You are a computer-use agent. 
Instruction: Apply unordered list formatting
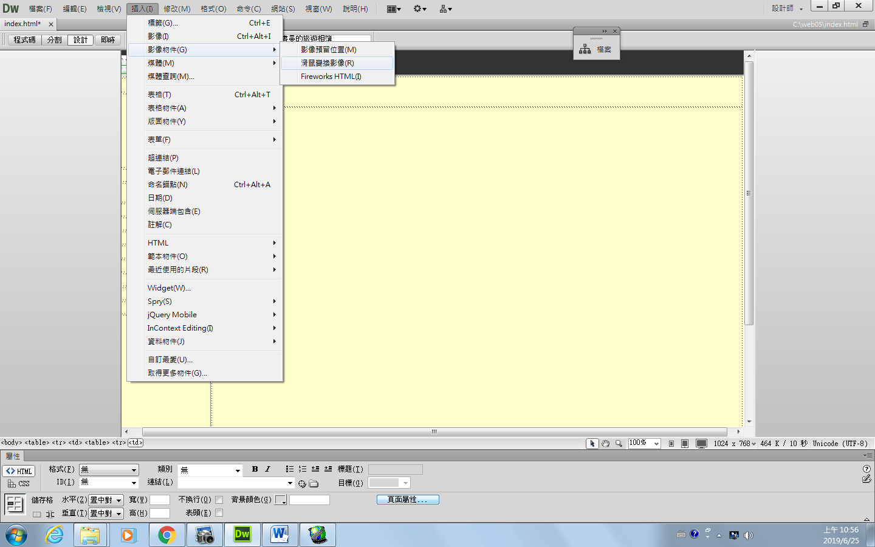[290, 469]
